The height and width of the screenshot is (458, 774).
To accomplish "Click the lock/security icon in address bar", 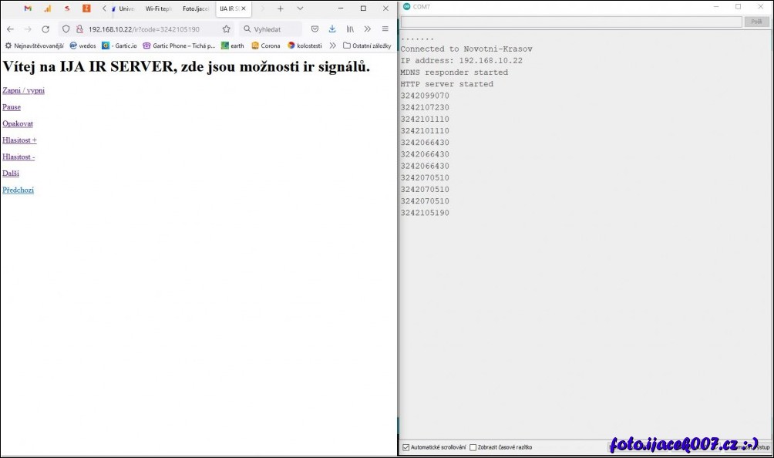I will point(79,29).
